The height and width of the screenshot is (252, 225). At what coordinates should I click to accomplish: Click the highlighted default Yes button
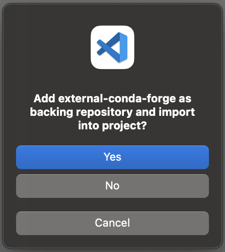click(x=112, y=157)
